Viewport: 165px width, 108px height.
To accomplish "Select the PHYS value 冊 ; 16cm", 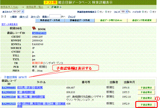I will pyautogui.click(x=37, y=71).
